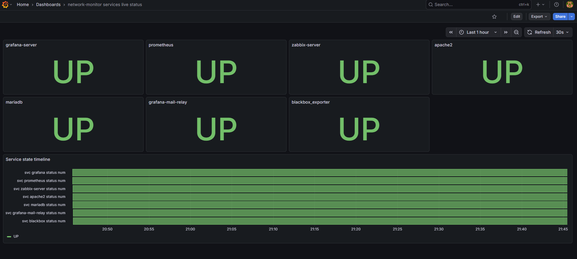Open the Grafana logo menu
This screenshot has width=577, height=259.
pyautogui.click(x=5, y=5)
